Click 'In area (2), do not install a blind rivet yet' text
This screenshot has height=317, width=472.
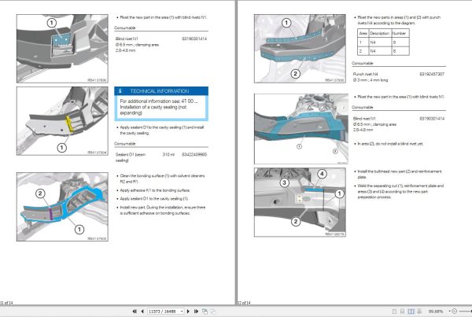click(390, 144)
